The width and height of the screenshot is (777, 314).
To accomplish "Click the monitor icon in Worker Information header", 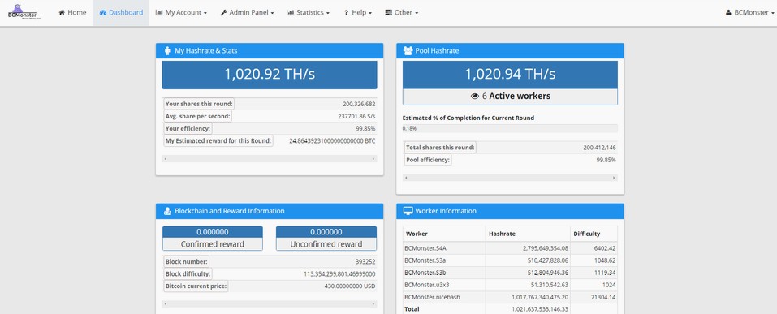I will coord(408,211).
